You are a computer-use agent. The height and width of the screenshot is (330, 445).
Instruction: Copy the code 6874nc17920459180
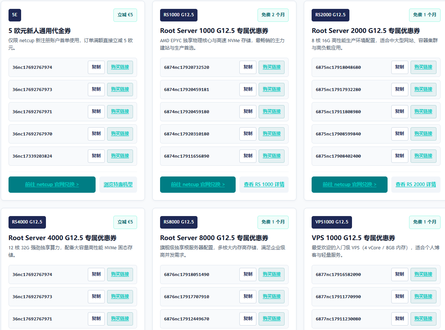tap(248, 112)
